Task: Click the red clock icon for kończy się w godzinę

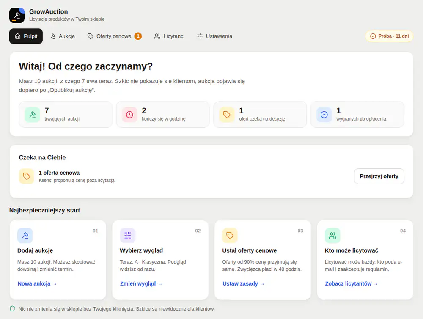Action: click(x=129, y=115)
